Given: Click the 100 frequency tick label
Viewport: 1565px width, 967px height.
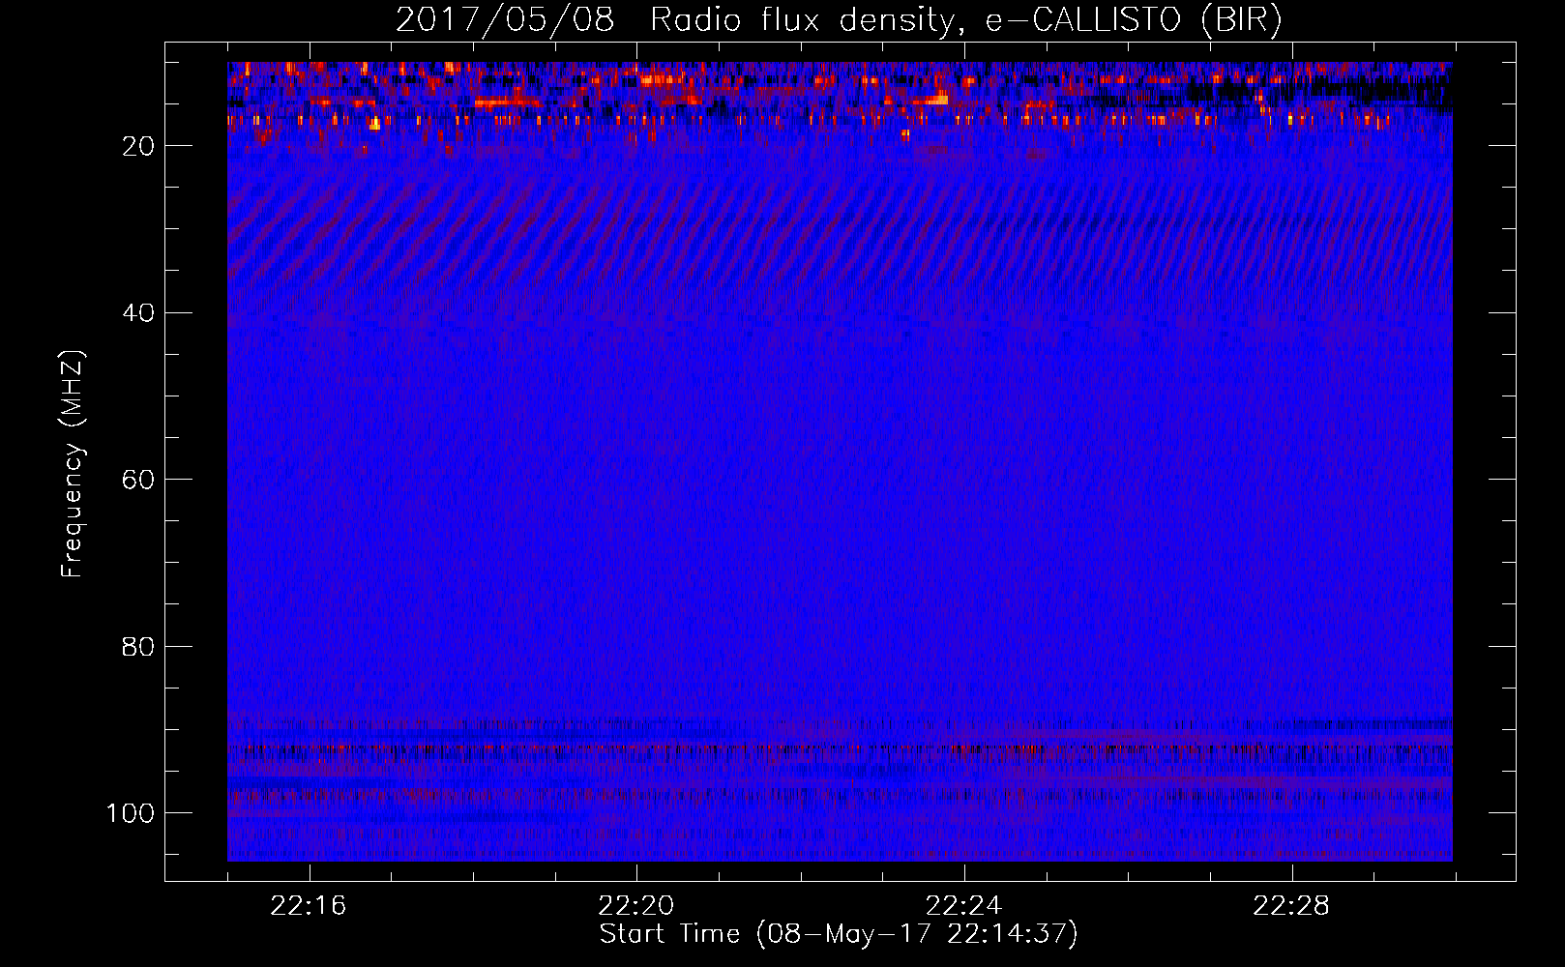Looking at the screenshot, I should click(131, 813).
